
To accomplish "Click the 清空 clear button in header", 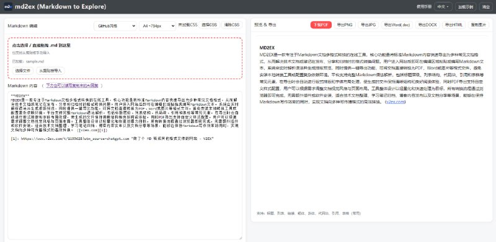I will click(485, 7).
